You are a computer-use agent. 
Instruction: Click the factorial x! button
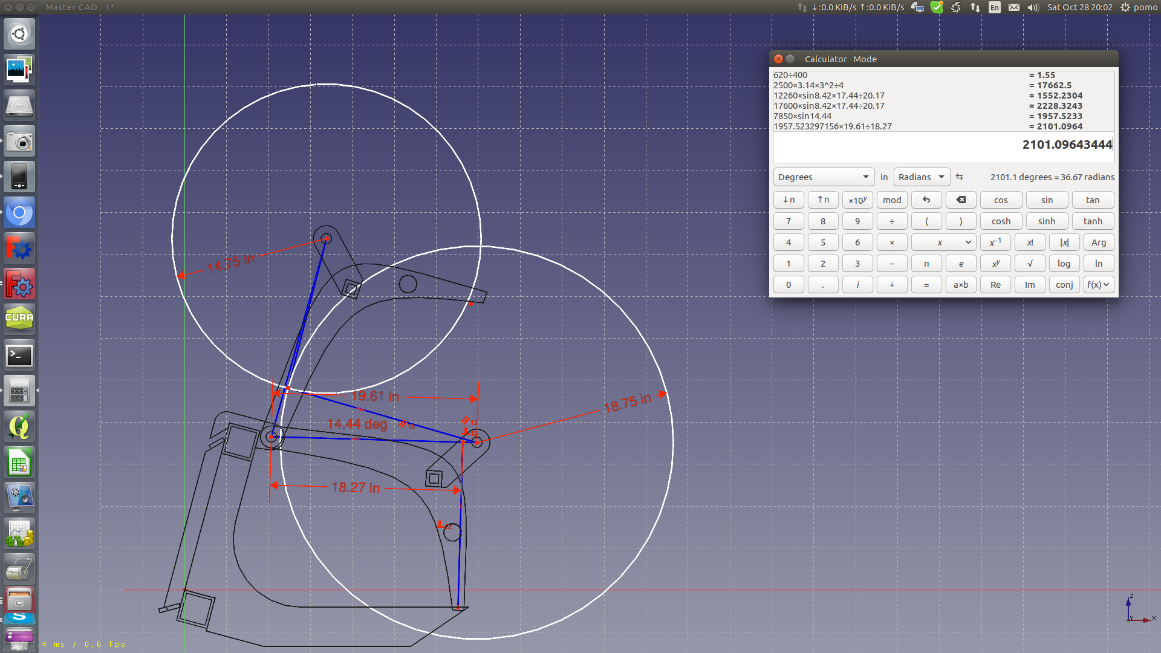click(1030, 242)
